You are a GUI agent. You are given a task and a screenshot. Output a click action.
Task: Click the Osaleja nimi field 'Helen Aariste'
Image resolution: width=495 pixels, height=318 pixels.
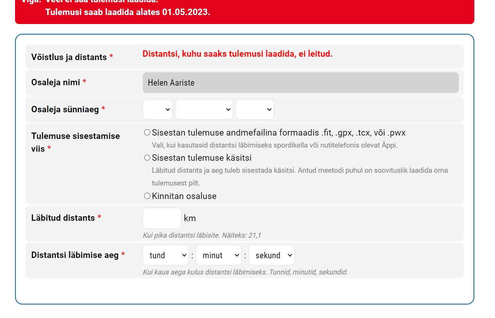301,83
